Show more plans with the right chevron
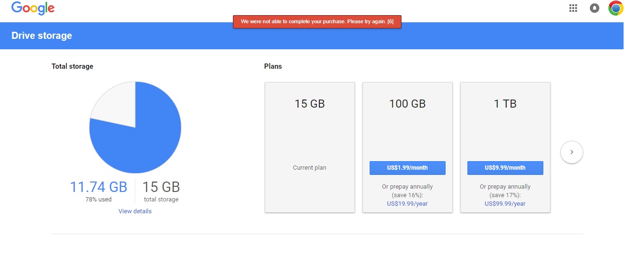The height and width of the screenshot is (255, 624). click(x=571, y=152)
